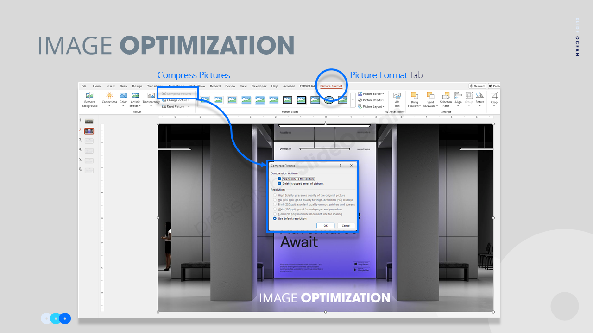Open the Color adjustment tool
Image resolution: width=593 pixels, height=333 pixels.
[123, 99]
